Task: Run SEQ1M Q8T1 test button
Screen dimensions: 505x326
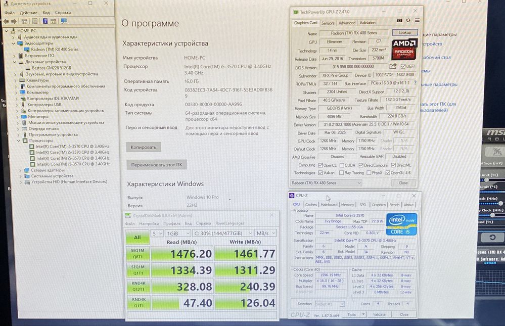Action: [x=138, y=254]
